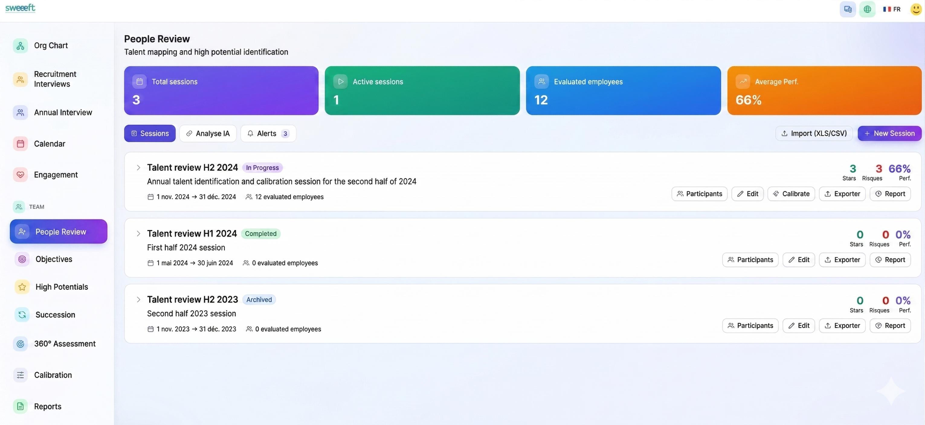This screenshot has width=925, height=425.
Task: Click the device preview icon top right
Action: coord(848,9)
